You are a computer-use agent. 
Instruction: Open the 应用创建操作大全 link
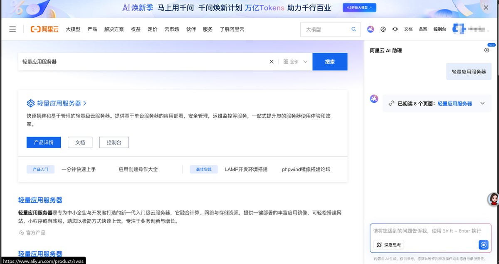(138, 169)
